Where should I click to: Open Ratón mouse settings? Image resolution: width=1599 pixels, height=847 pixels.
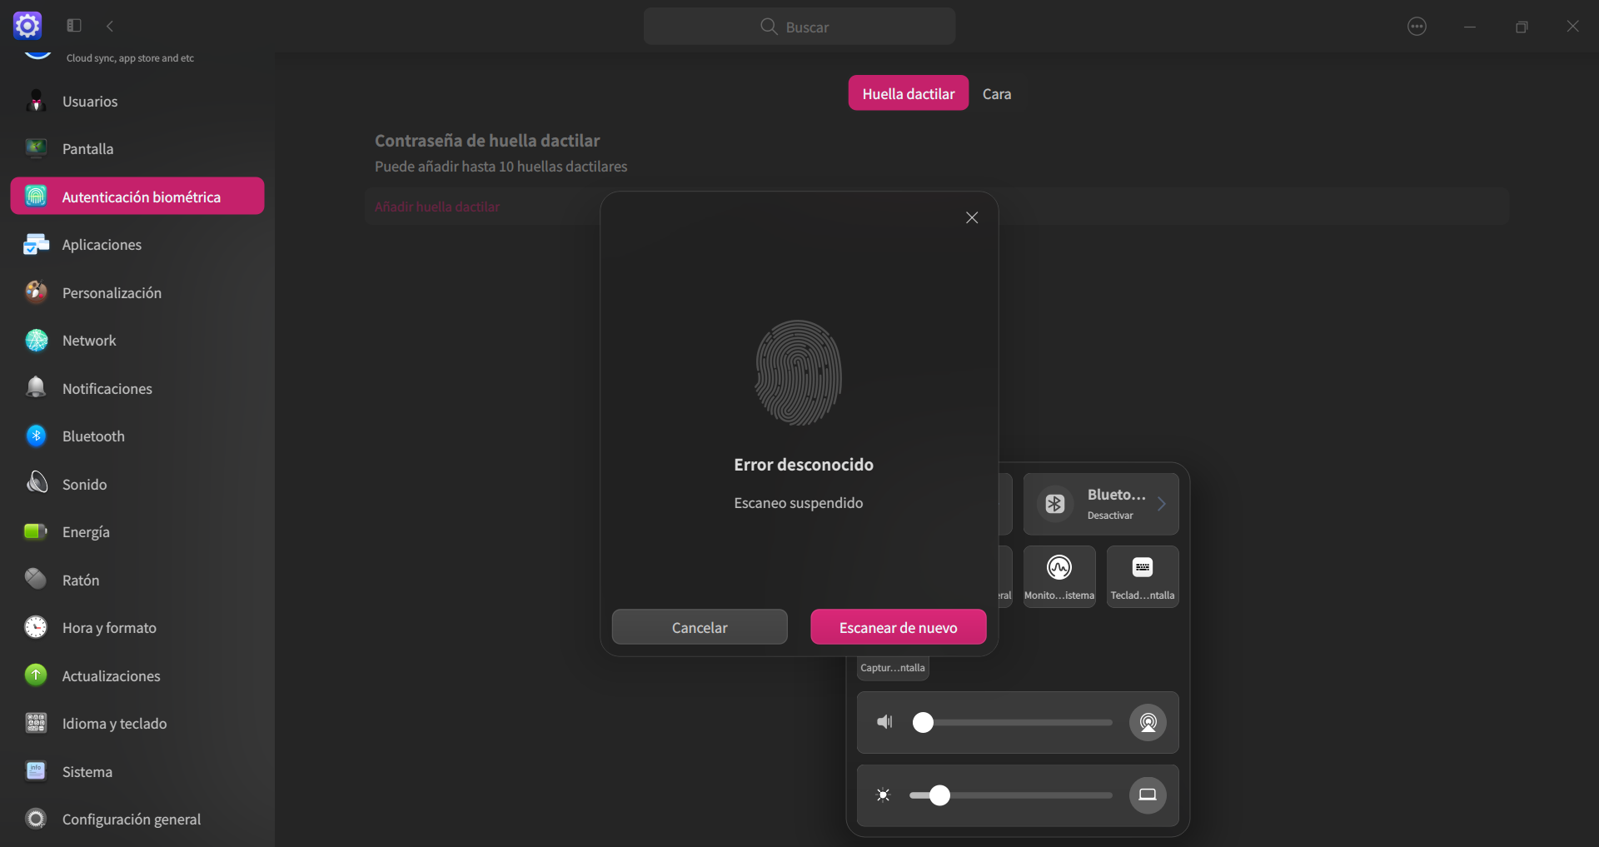(137, 580)
